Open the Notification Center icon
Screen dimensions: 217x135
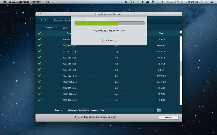(x=212, y=2)
